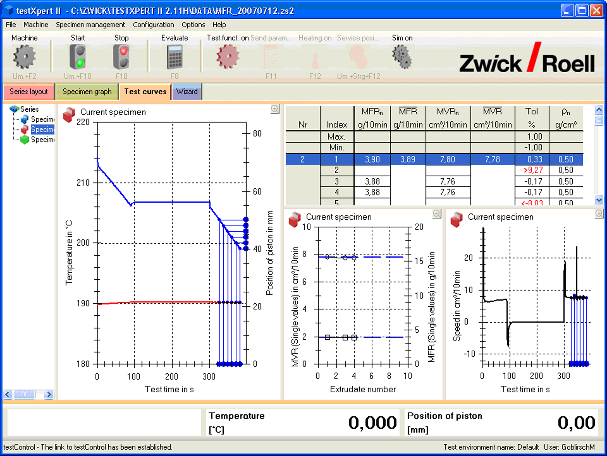
Task: Click the Machine gear icon
Action: coord(24,57)
